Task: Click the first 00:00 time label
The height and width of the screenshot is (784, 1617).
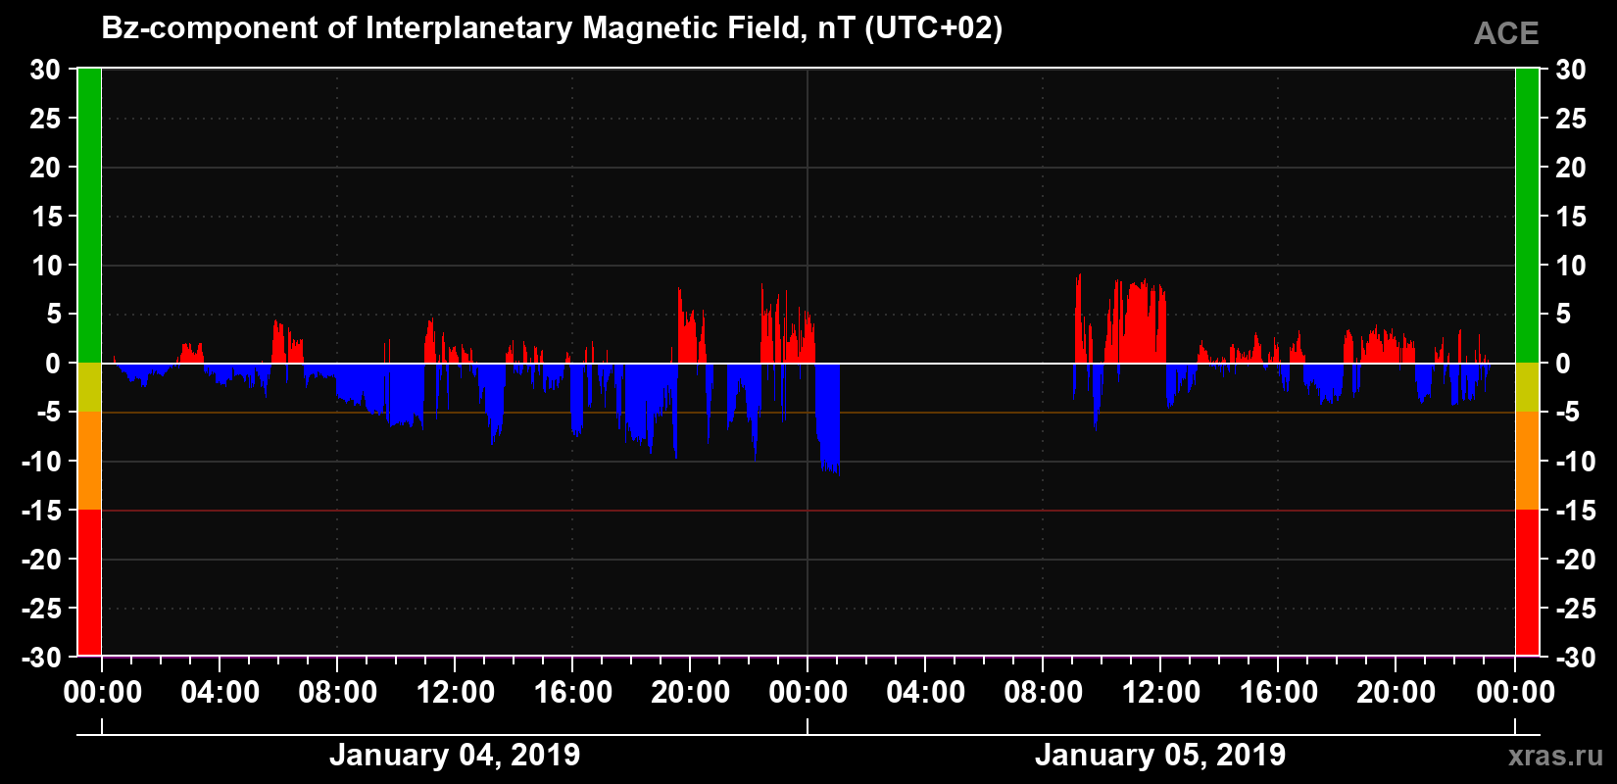Action: click(102, 693)
